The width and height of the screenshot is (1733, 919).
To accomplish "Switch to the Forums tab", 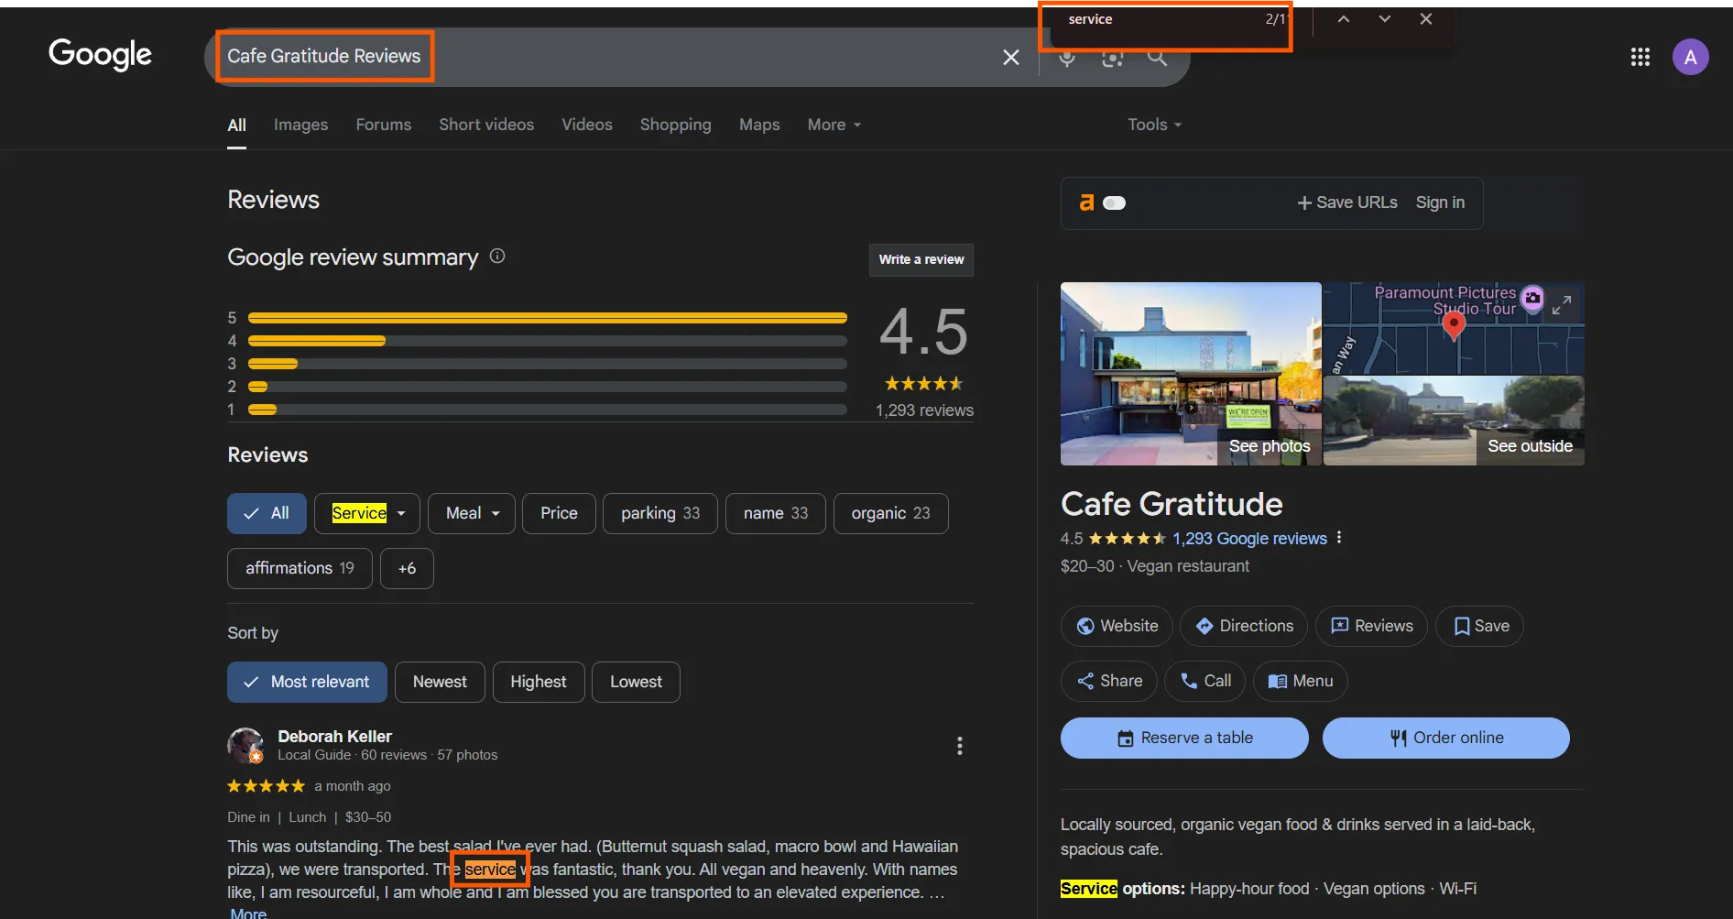I will [x=384, y=125].
